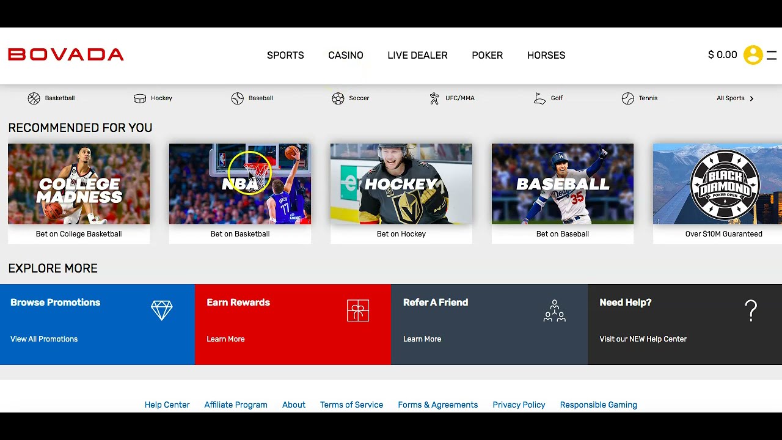The width and height of the screenshot is (782, 440).
Task: Open About footer link
Action: coord(294,405)
